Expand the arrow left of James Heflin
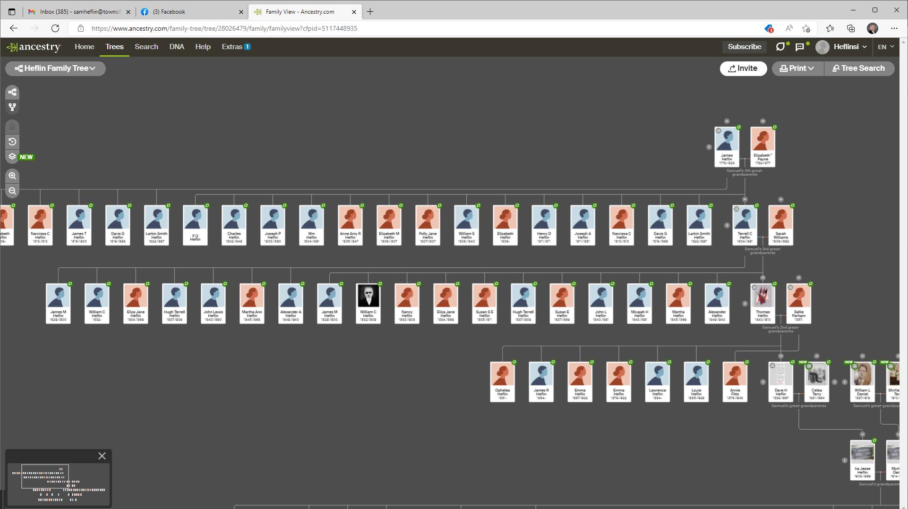This screenshot has width=908, height=509. [x=709, y=147]
